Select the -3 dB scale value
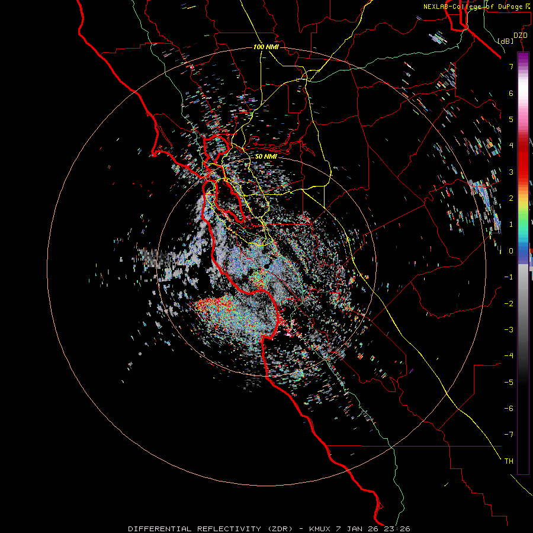 coord(509,330)
